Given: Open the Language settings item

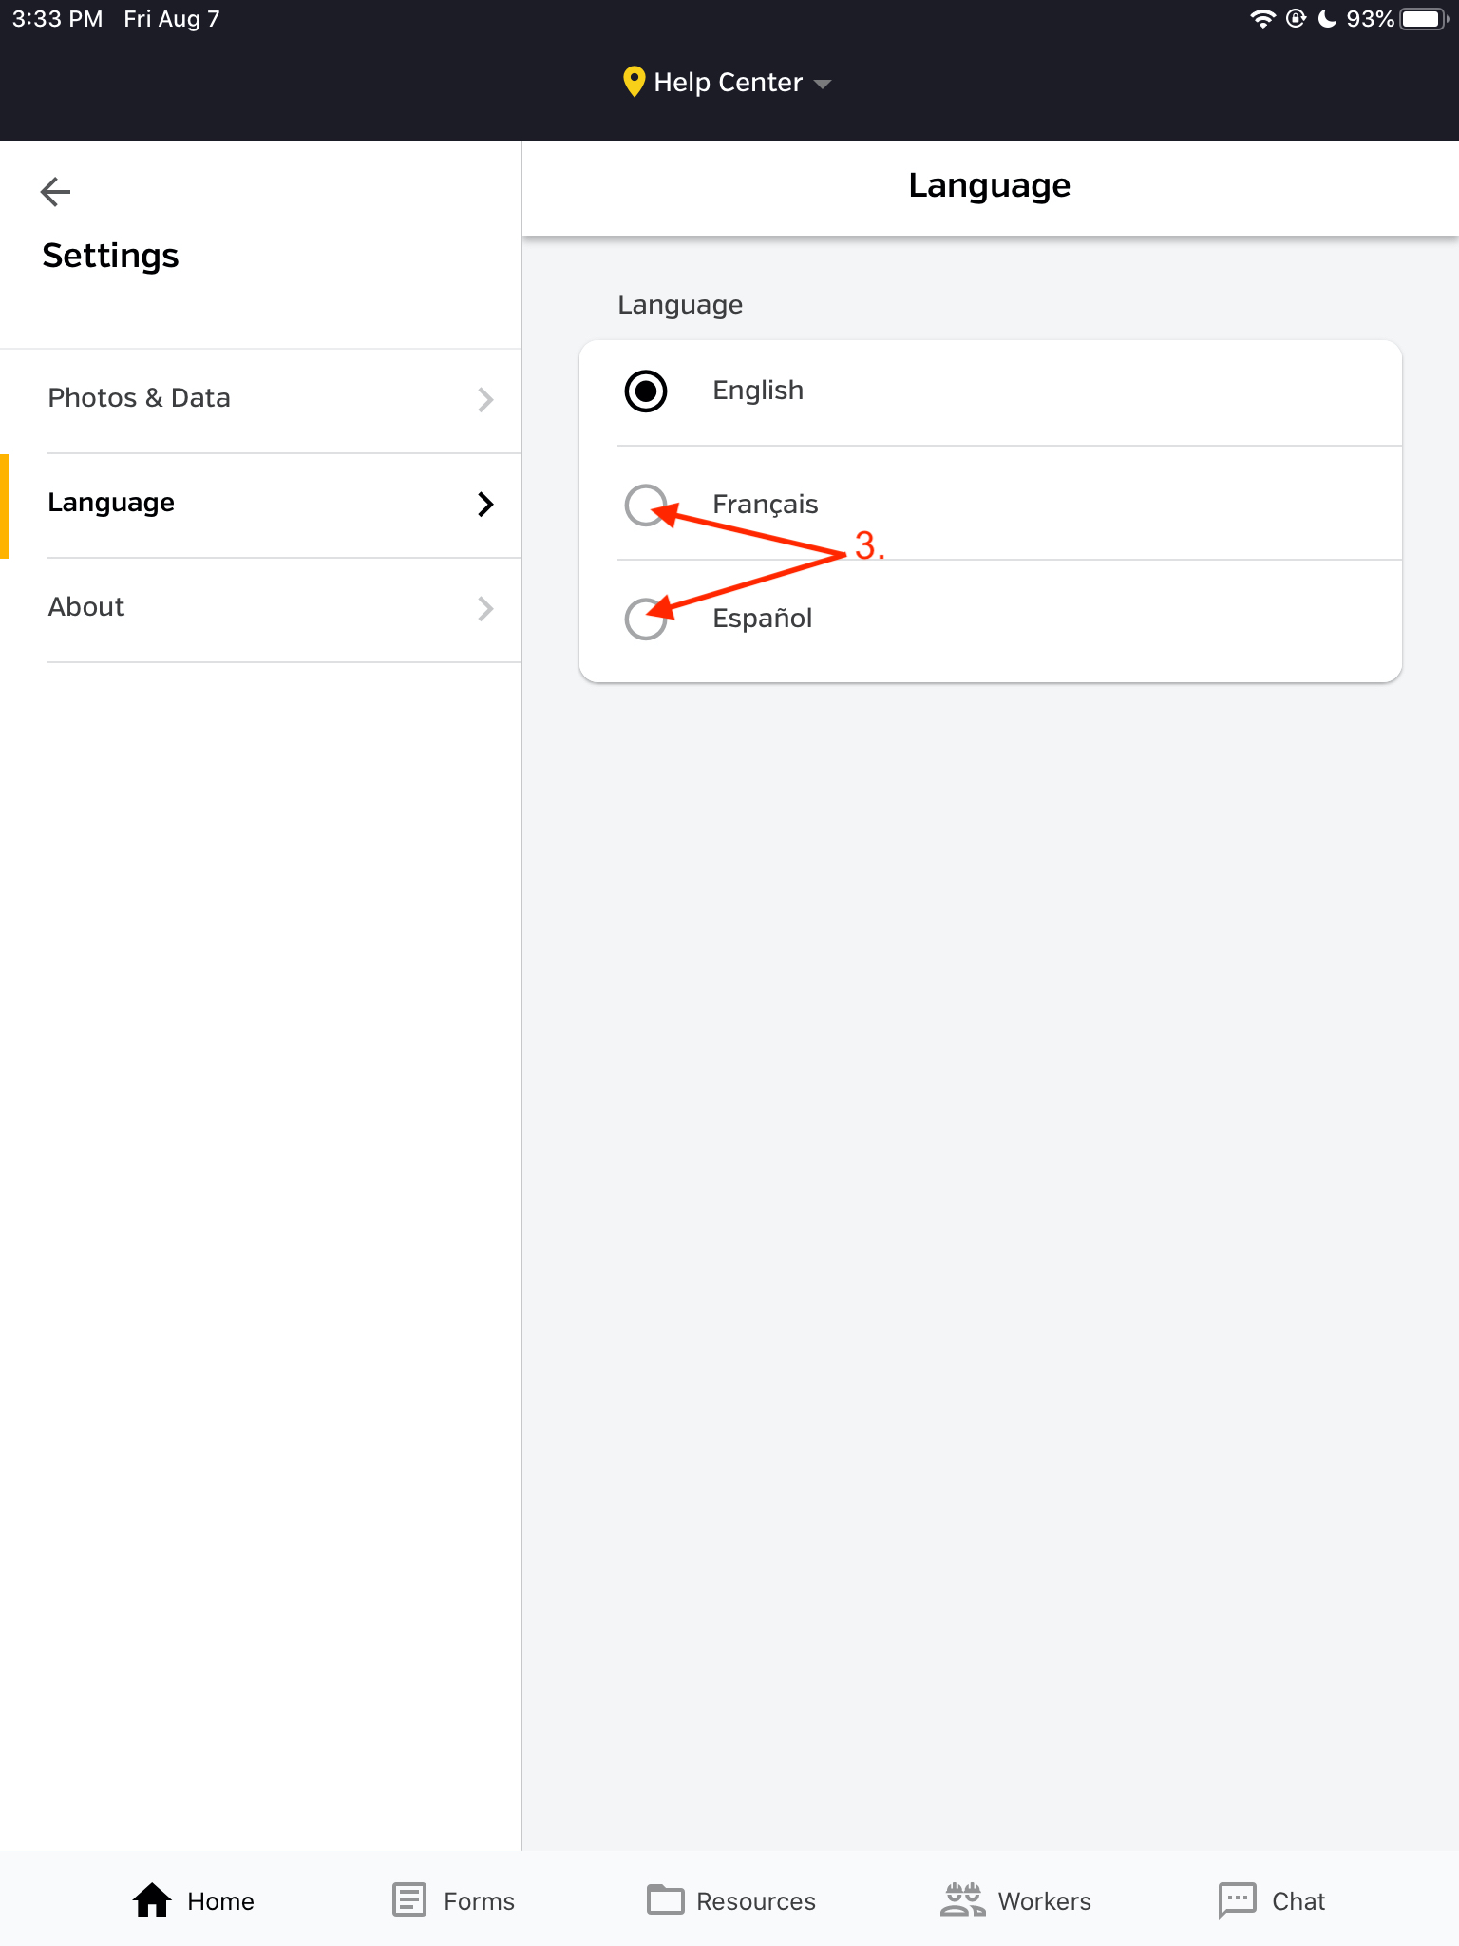Looking at the screenshot, I should pyautogui.click(x=112, y=503).
